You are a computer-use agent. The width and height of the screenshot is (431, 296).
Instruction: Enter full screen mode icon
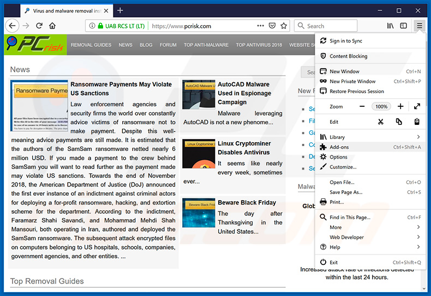coord(417,106)
